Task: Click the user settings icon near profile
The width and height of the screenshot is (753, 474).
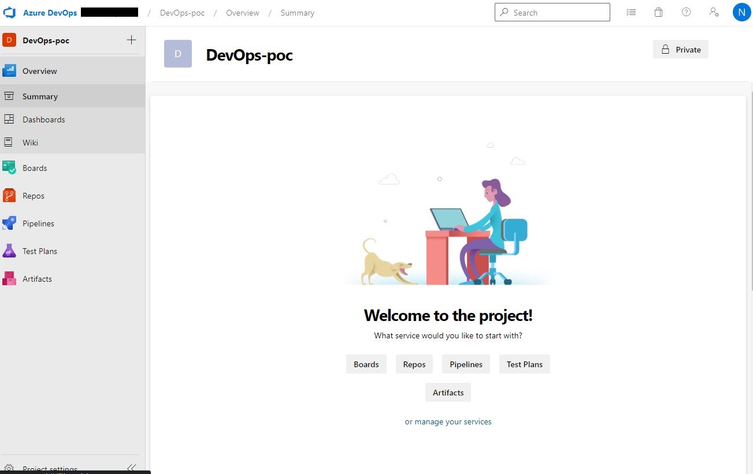Action: (x=714, y=12)
